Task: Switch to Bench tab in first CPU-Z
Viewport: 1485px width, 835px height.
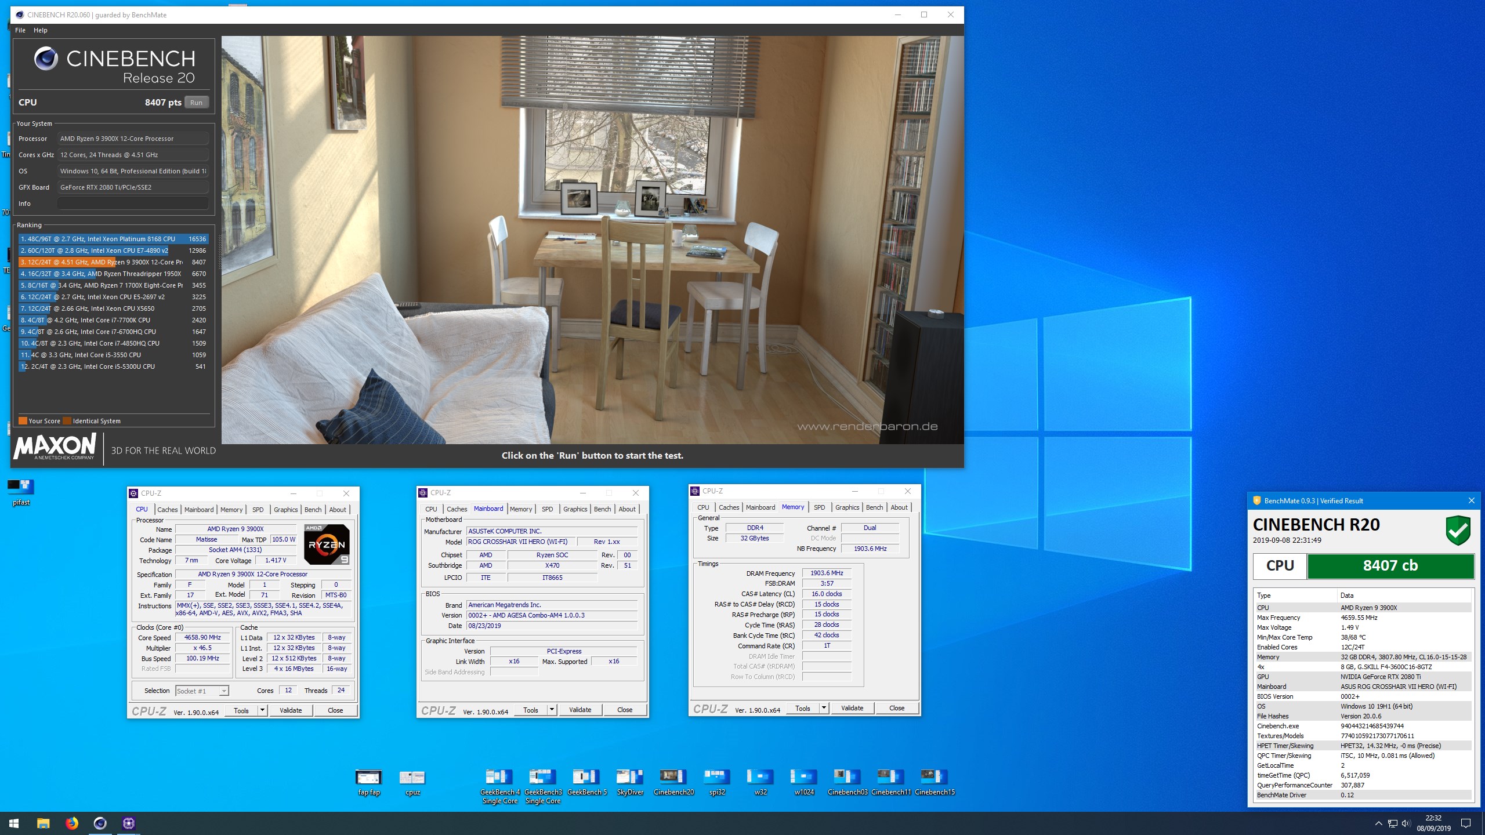Action: tap(313, 510)
